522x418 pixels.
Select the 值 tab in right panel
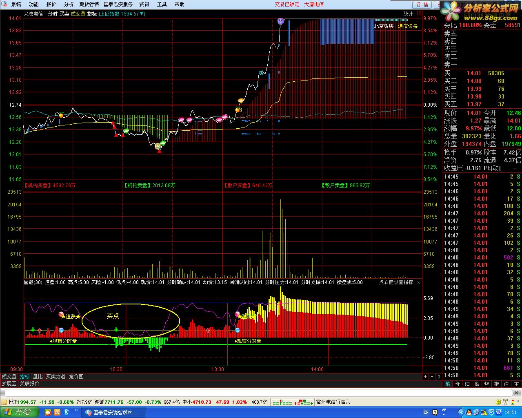tap(506, 384)
